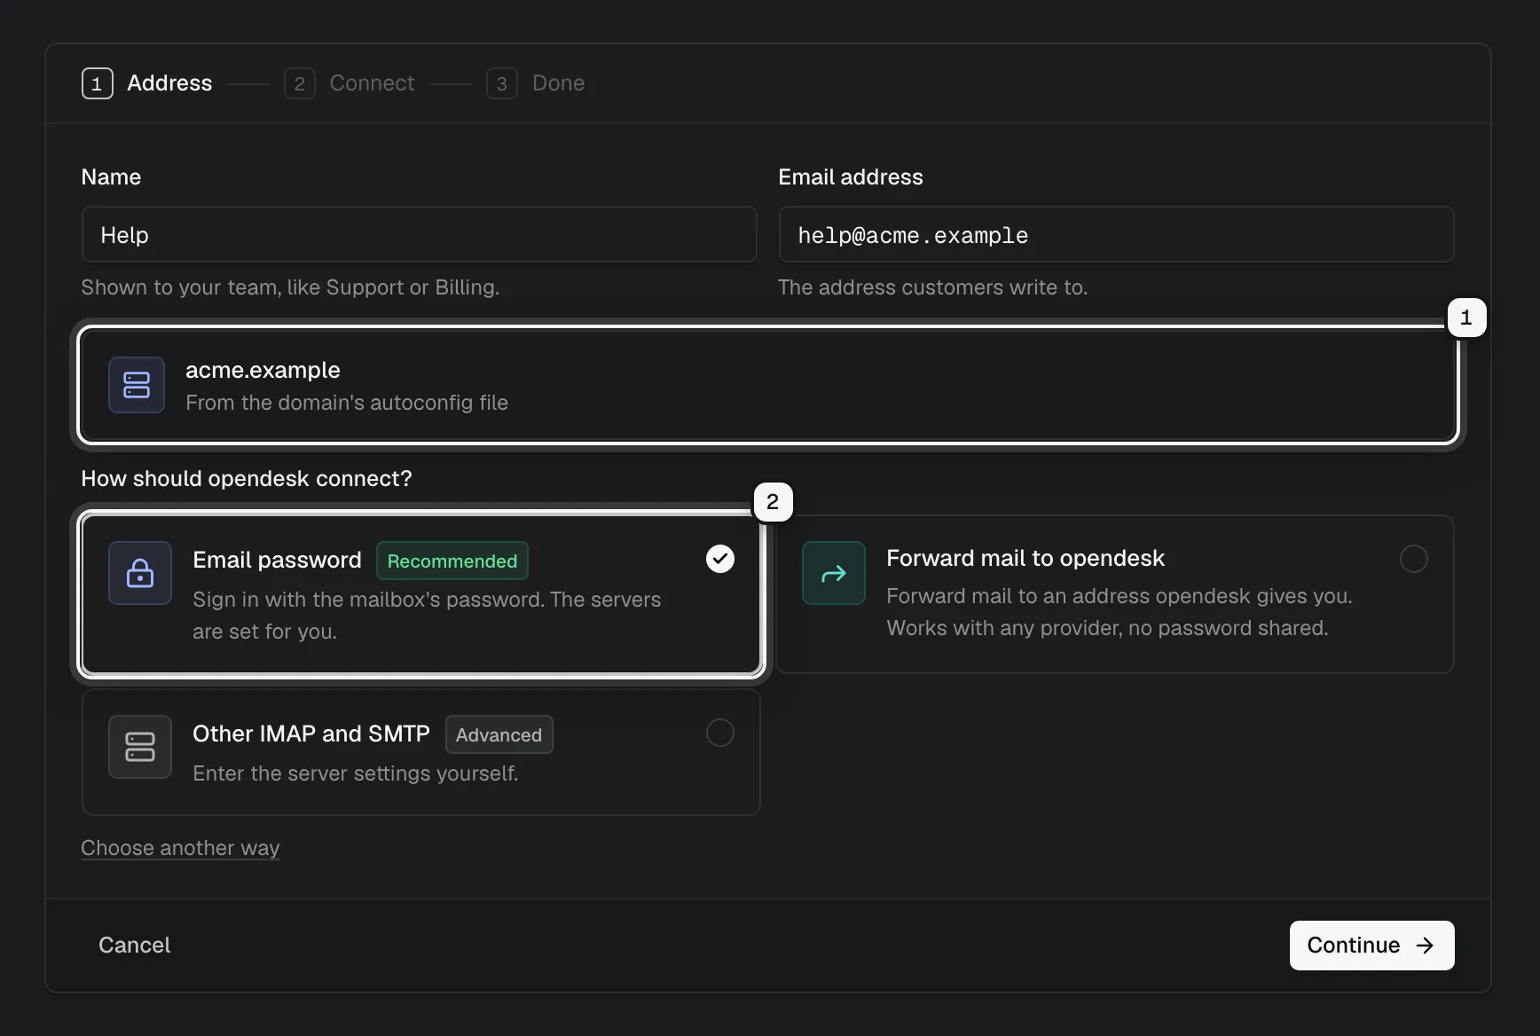Click the 'Works with any provider' description
Image resolution: width=1540 pixels, height=1036 pixels.
pos(1107,628)
